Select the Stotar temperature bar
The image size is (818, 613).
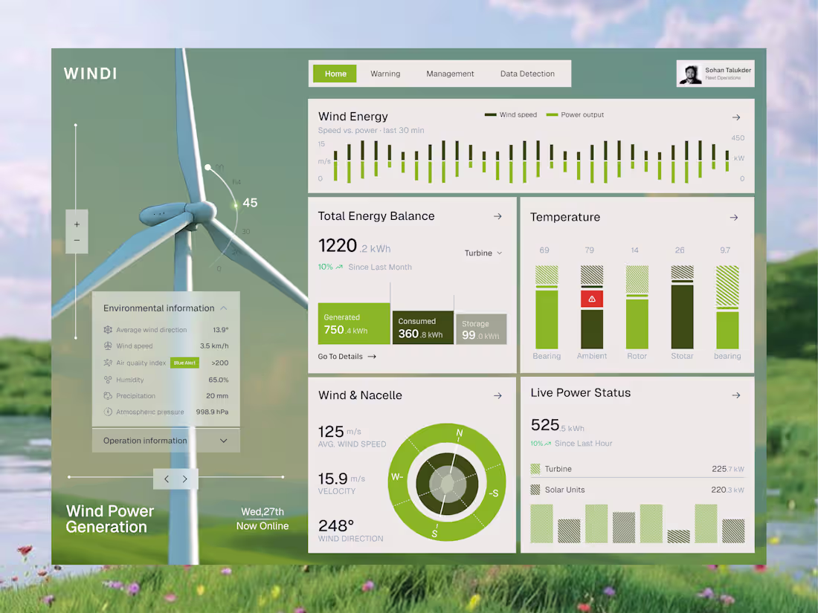(682, 307)
